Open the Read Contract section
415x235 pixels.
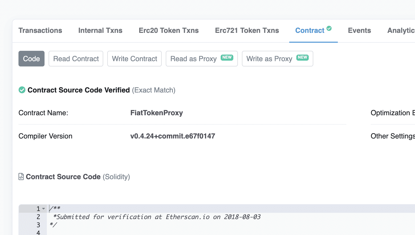[x=76, y=59]
